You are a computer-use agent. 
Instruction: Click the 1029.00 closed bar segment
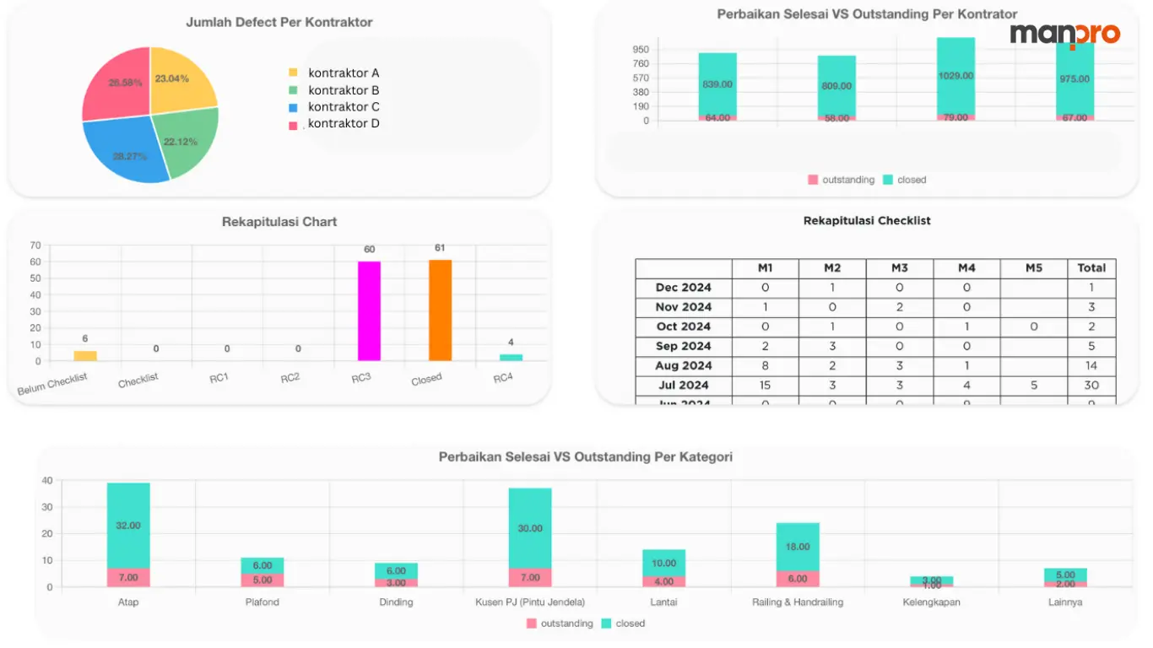coord(955,76)
